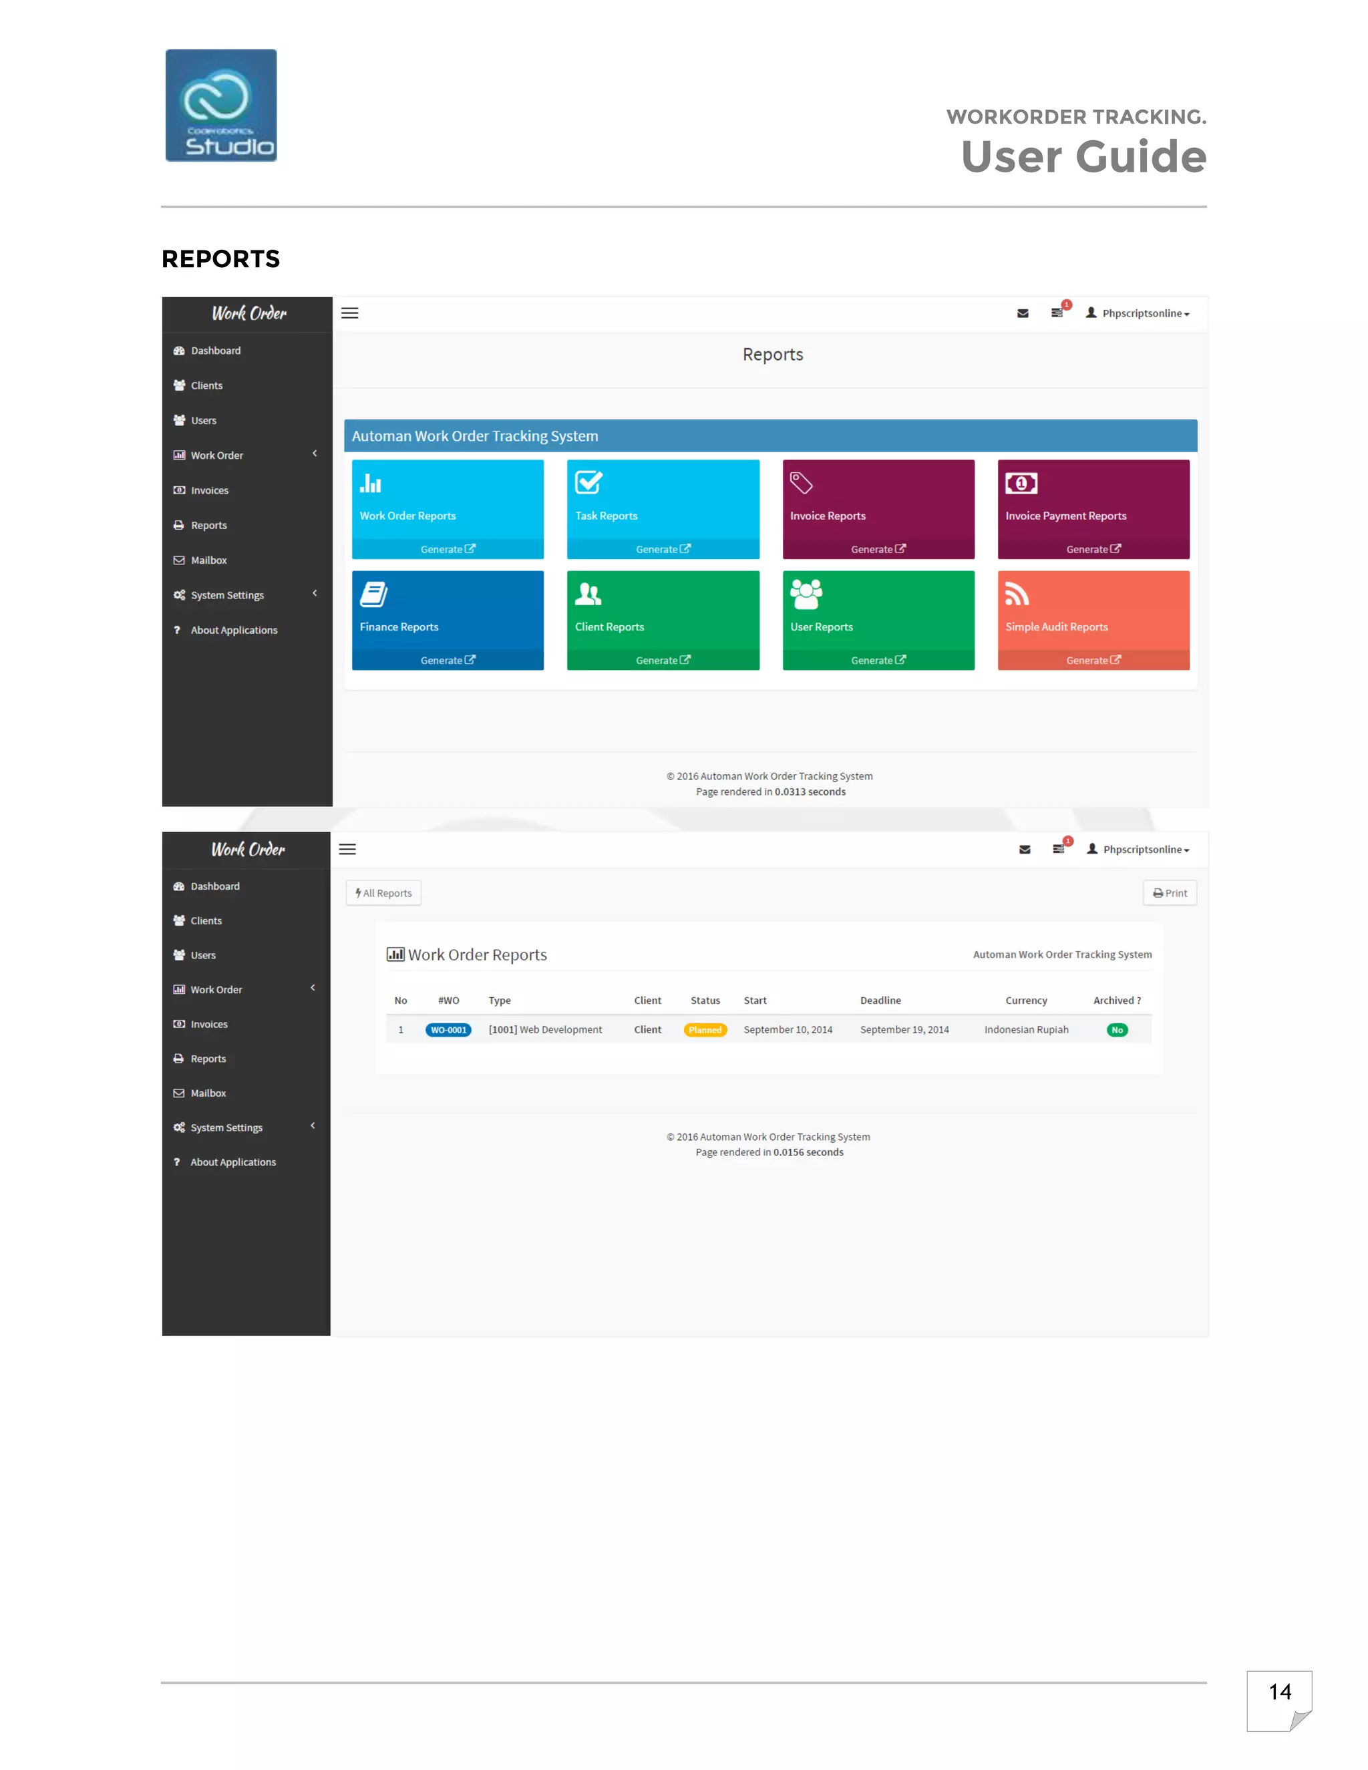Open the envelope mail icon in the Reports page header
Screen dimensions: 1368x1770
click(1023, 314)
